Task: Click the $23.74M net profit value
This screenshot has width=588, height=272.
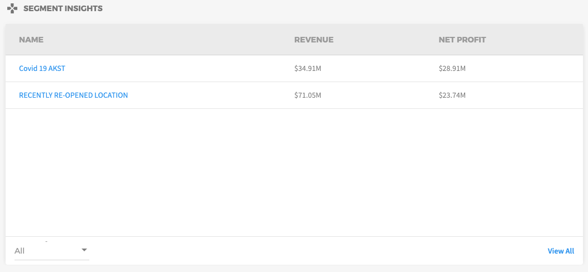Action: (452, 96)
